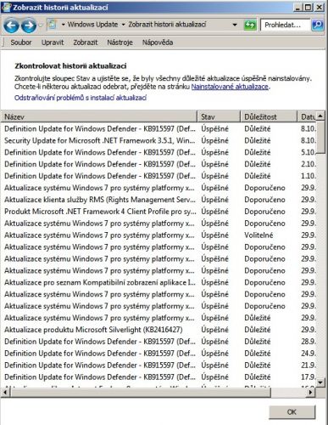
Task: Open the Soubor menu
Action: click(x=21, y=42)
